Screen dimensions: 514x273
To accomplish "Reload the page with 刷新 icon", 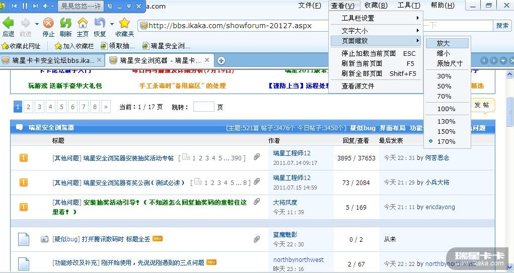I will 65,23.
